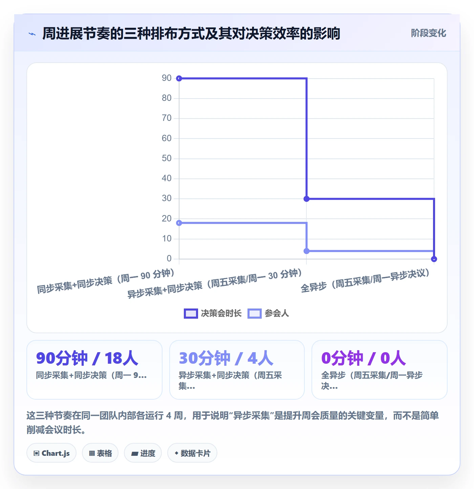
Task: Select the 表格 tag chip
Action: [100, 453]
